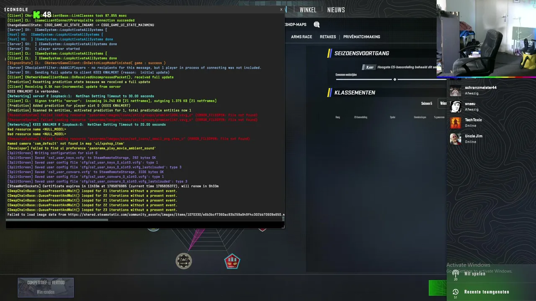Click console line "KEES KWALMERT is verbonden."

(34, 91)
